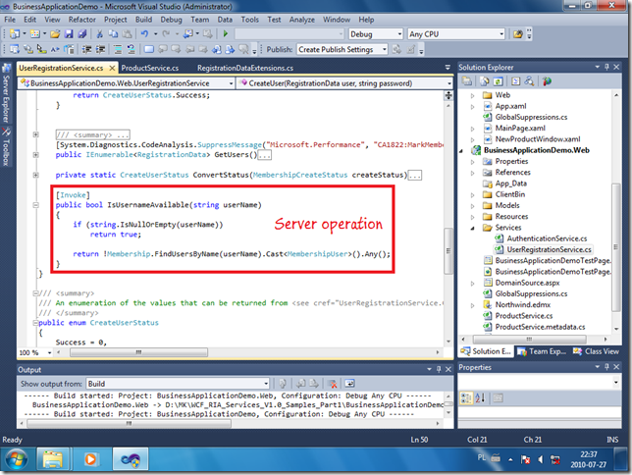This screenshot has width=632, height=475.
Task: Open the Tools menu
Action: tap(250, 20)
